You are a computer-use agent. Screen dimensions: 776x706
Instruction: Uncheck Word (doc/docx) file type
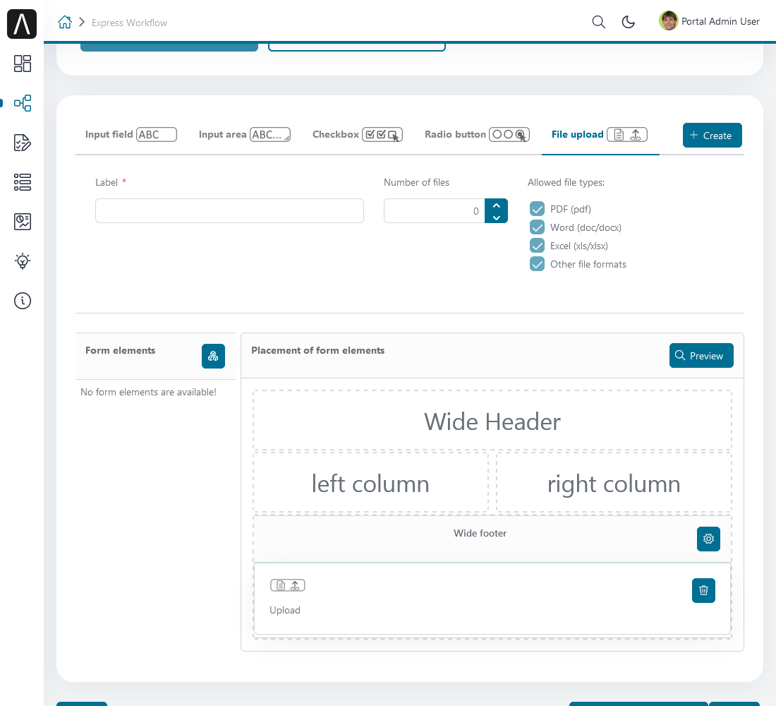coord(537,227)
